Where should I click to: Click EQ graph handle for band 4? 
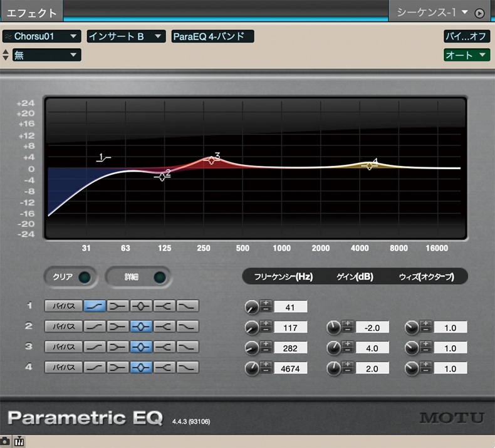[x=369, y=165]
